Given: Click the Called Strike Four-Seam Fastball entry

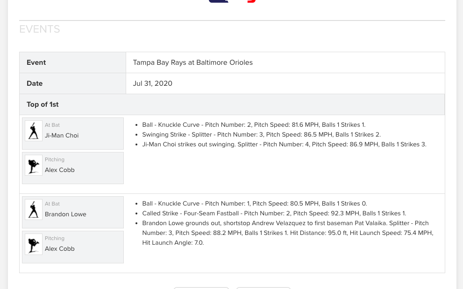Looking at the screenshot, I should tap(274, 213).
